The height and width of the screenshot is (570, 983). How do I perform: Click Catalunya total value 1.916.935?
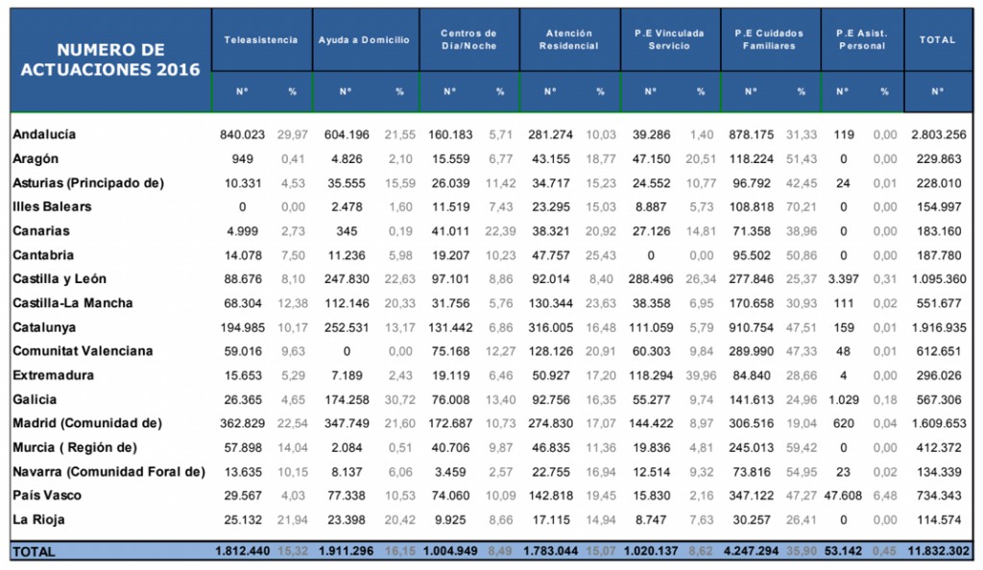939,327
